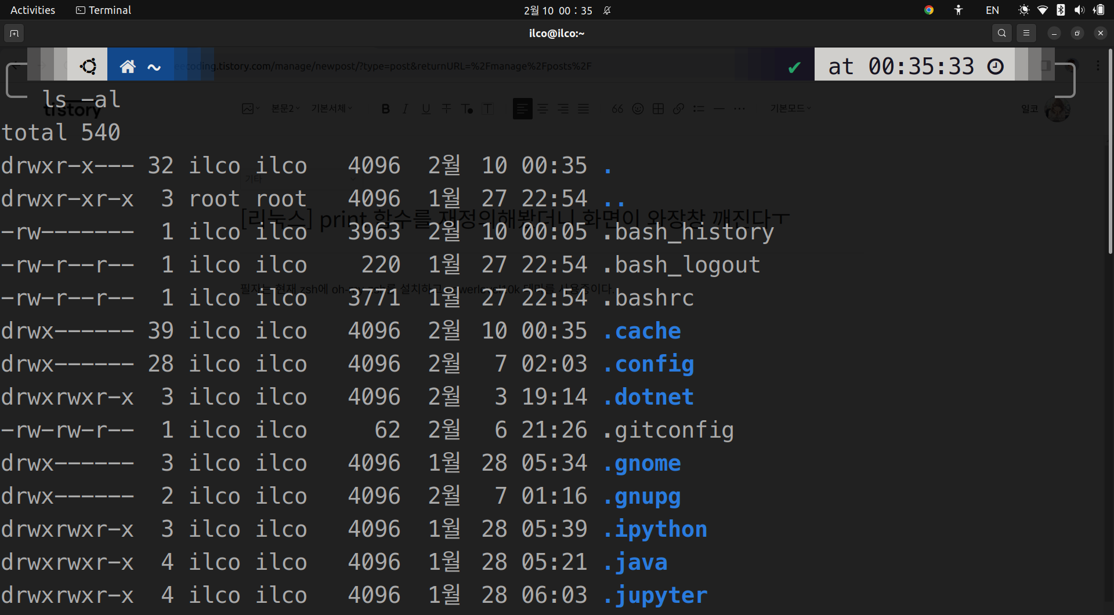Open the Activities overview

coord(32,10)
